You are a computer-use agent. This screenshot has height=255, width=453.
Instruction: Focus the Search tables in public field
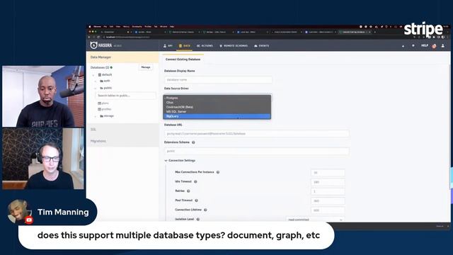[125, 96]
